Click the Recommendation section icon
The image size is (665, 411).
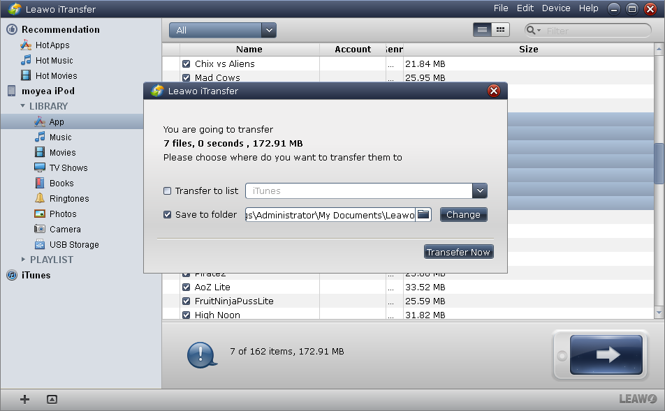point(12,29)
